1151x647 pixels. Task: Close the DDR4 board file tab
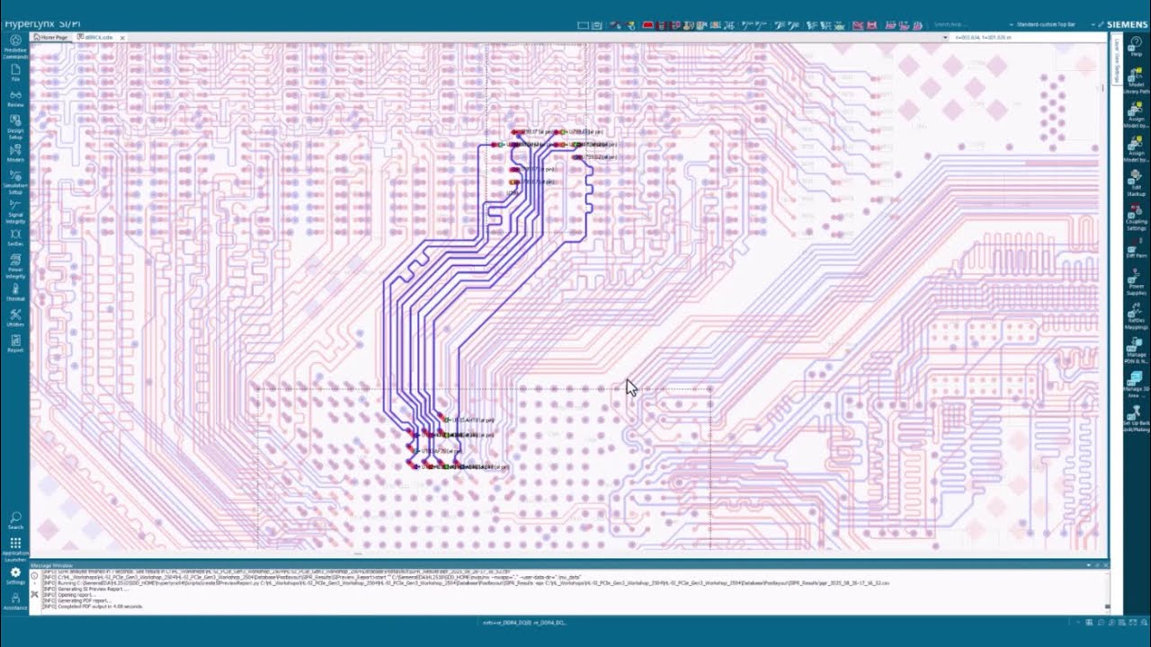click(122, 38)
